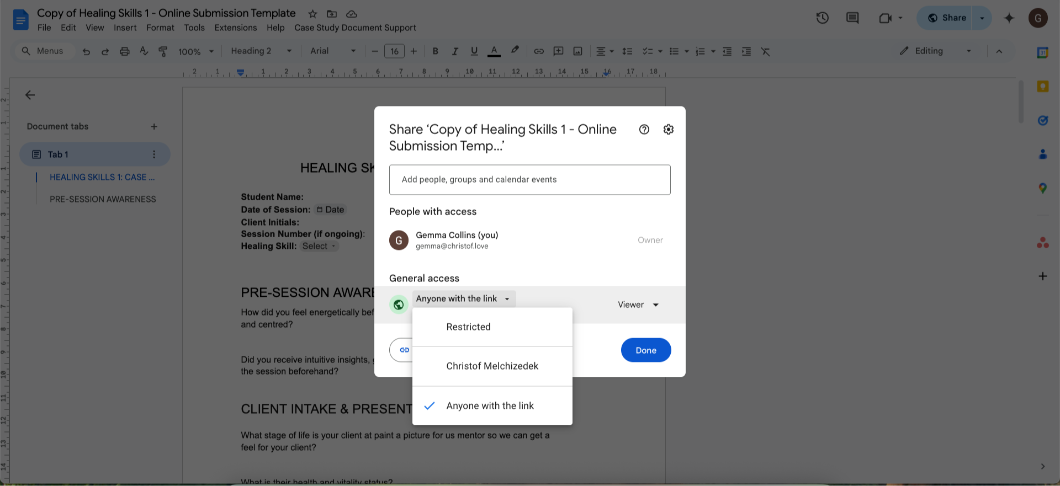Activate the paint format tool

click(163, 51)
